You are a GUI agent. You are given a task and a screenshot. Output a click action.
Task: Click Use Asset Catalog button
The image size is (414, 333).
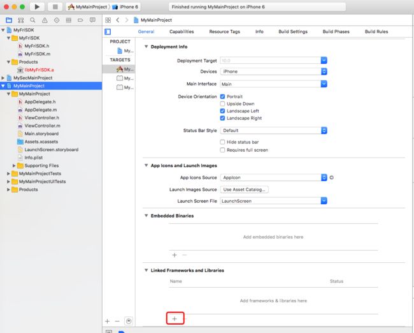(244, 189)
